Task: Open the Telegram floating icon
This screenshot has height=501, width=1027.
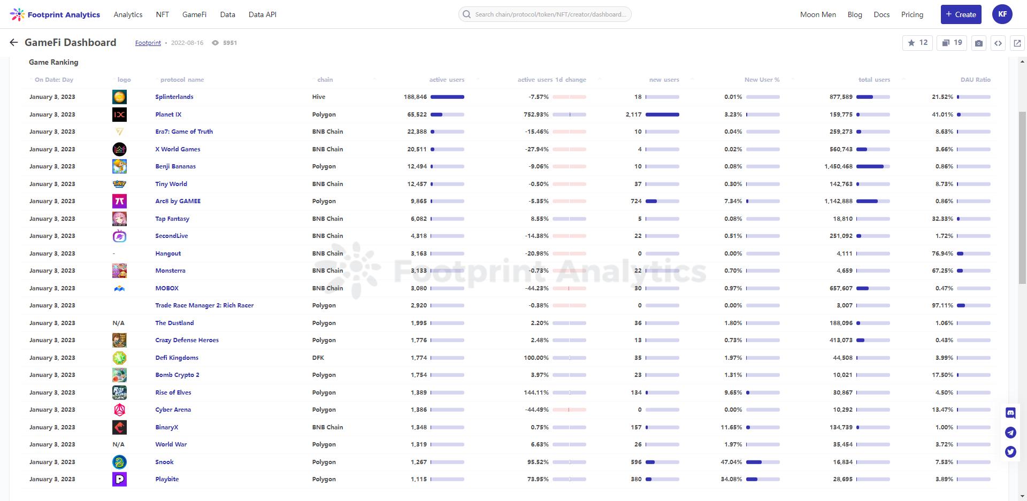Action: (1010, 433)
